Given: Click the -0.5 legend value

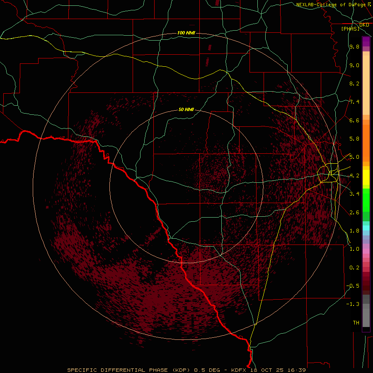Looking at the screenshot, I should (x=353, y=286).
